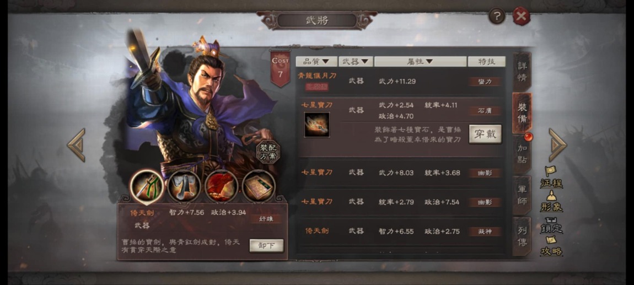Toggle the 鎖定 lock option
The height and width of the screenshot is (285, 634).
click(x=551, y=225)
